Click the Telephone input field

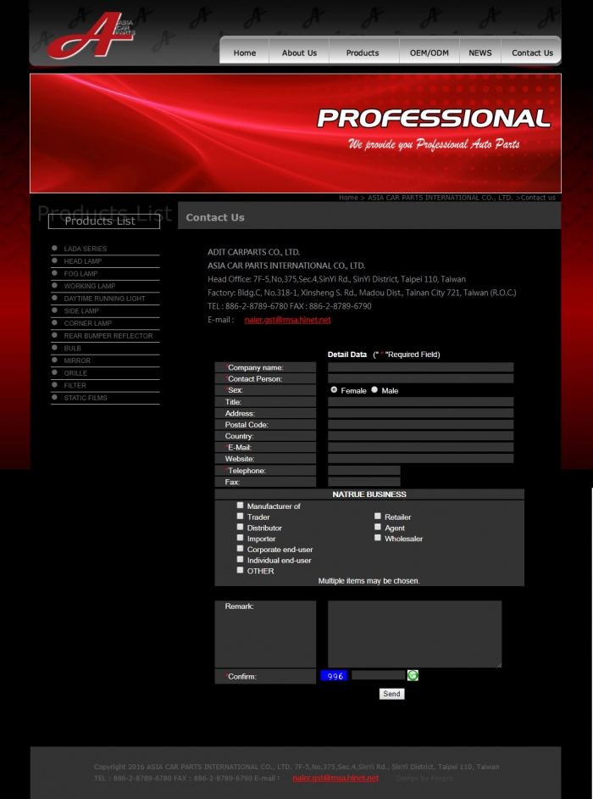pos(364,471)
